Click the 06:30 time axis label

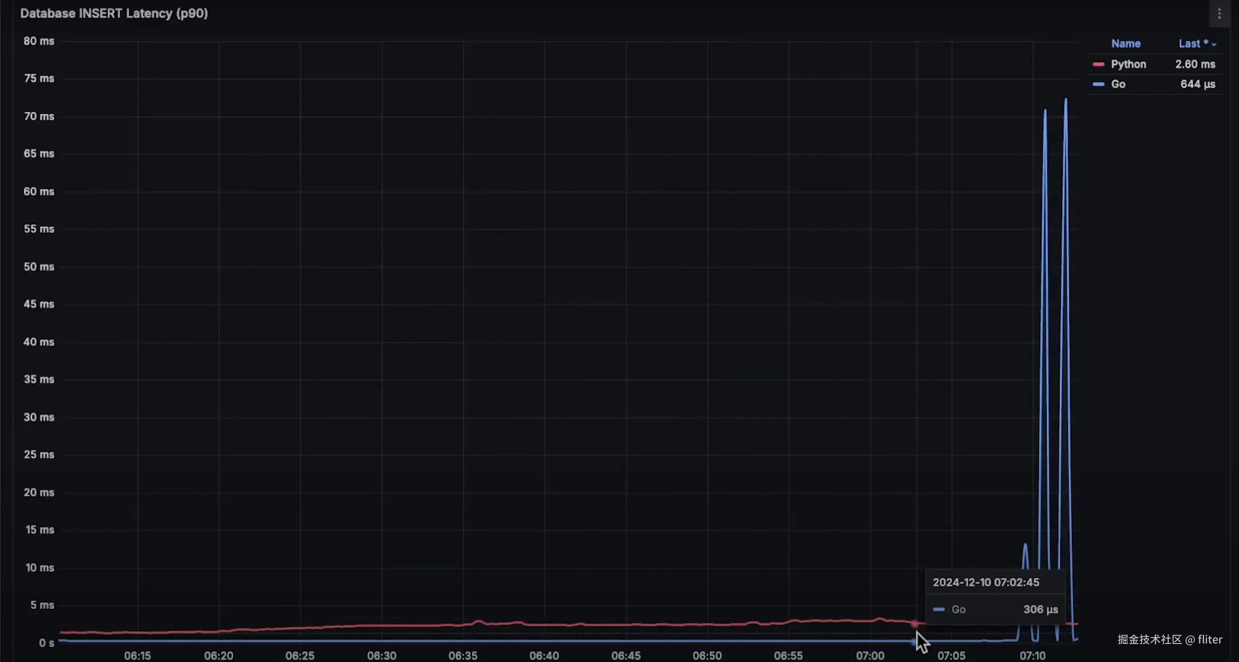[x=381, y=655]
